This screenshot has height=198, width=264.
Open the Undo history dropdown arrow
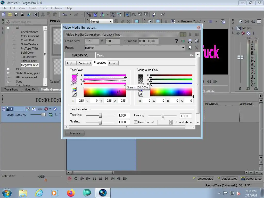70,14
